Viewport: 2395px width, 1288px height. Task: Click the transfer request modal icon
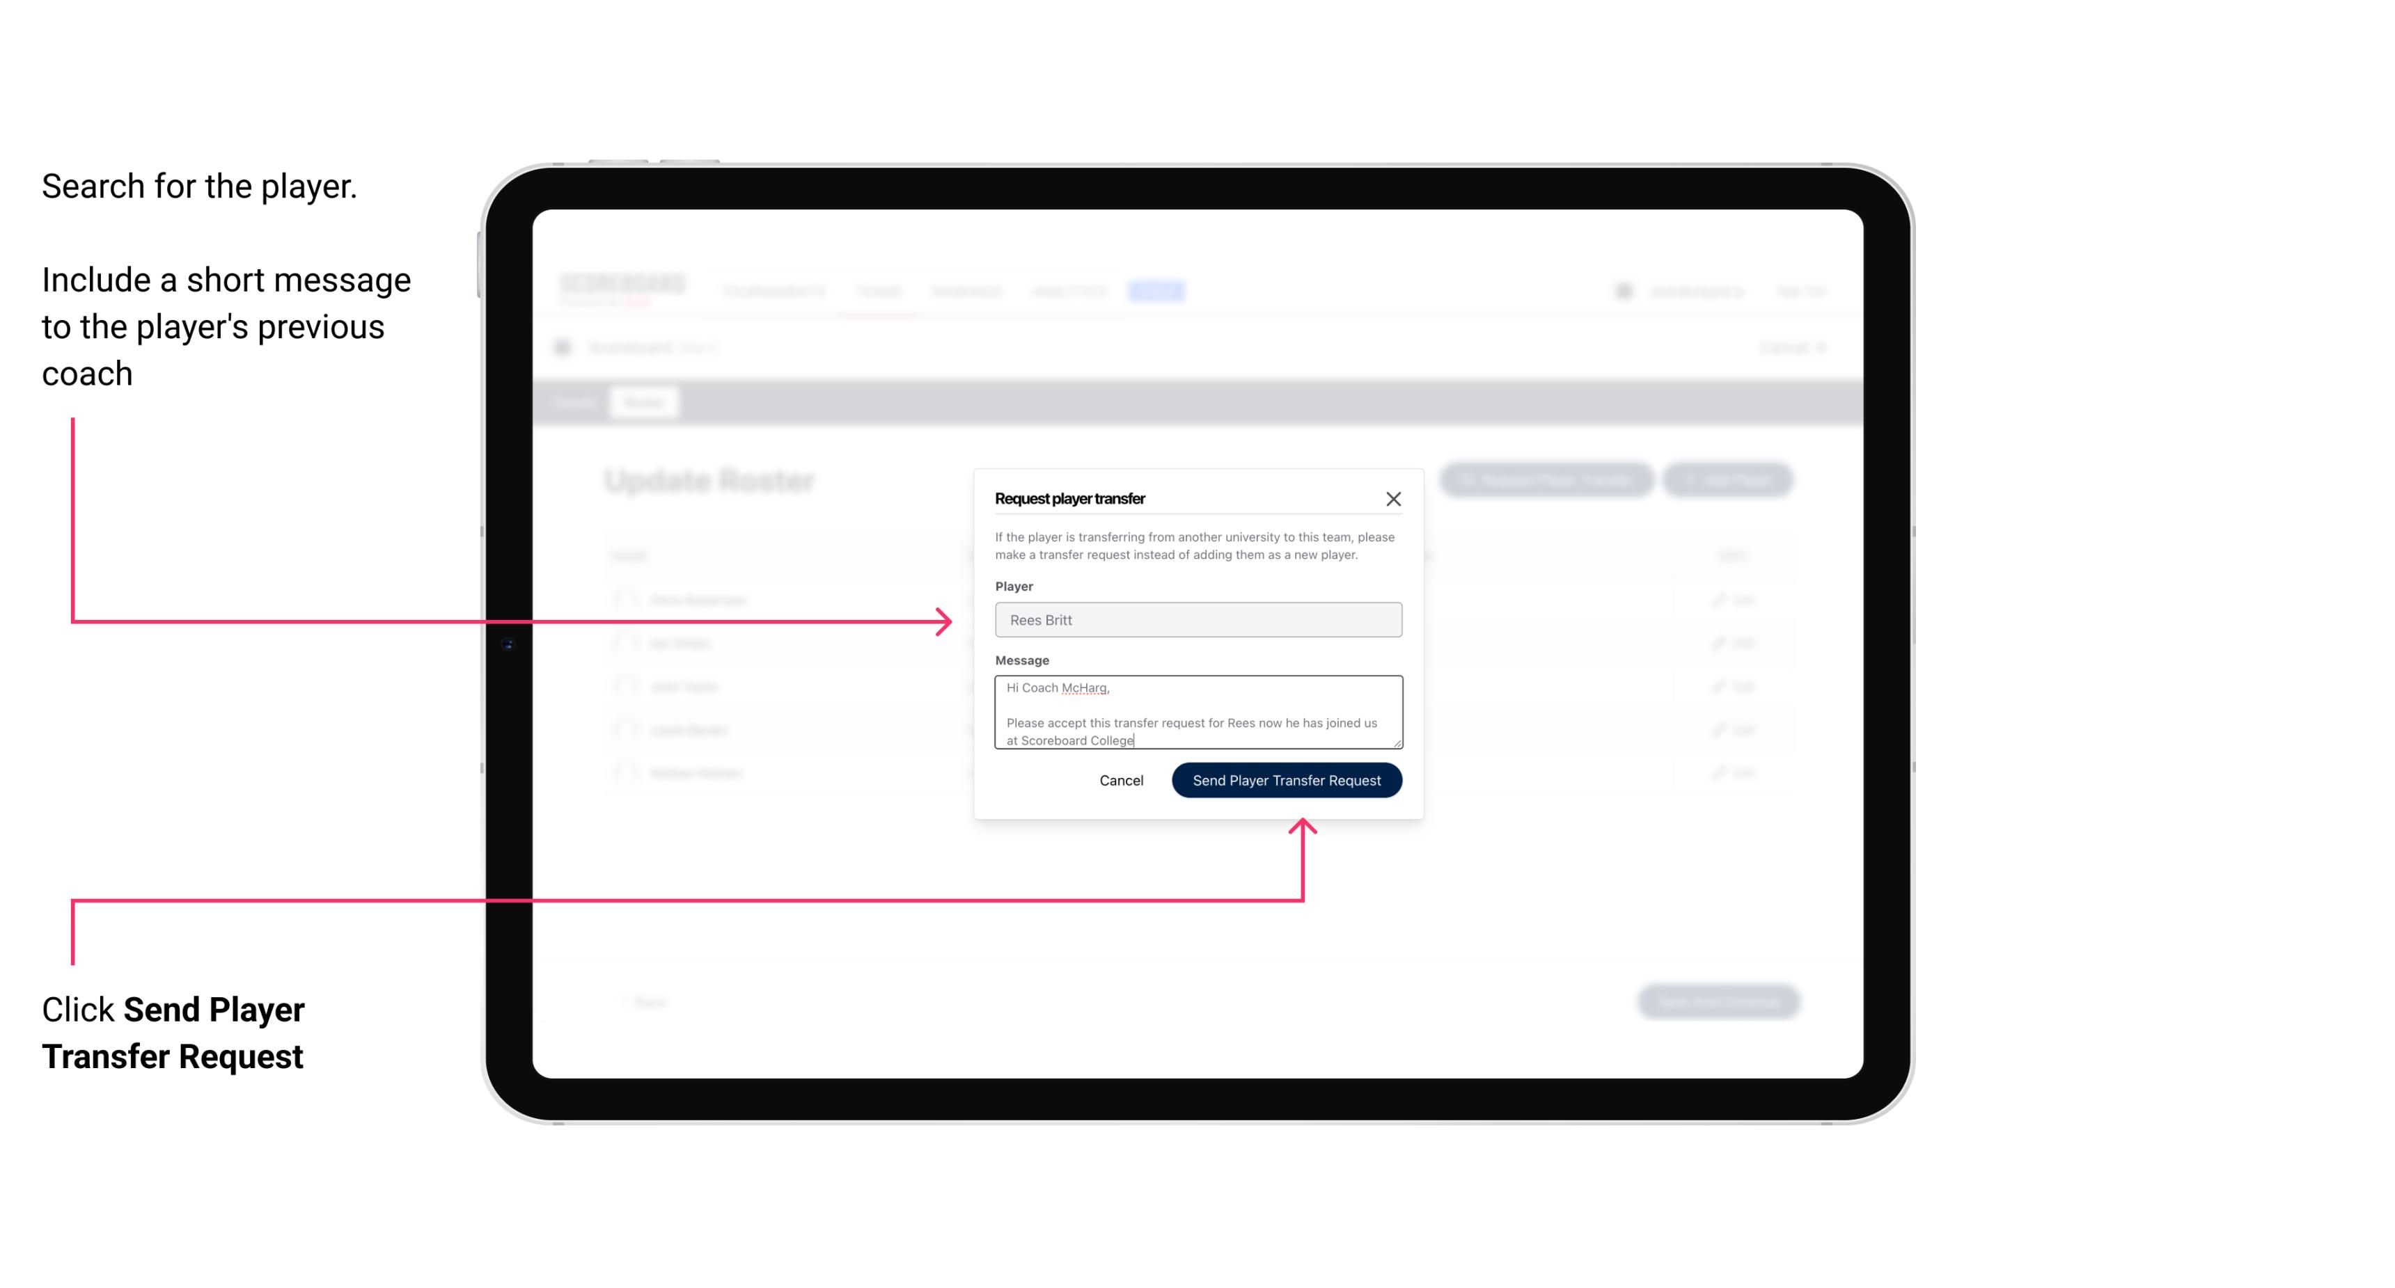pos(1395,498)
